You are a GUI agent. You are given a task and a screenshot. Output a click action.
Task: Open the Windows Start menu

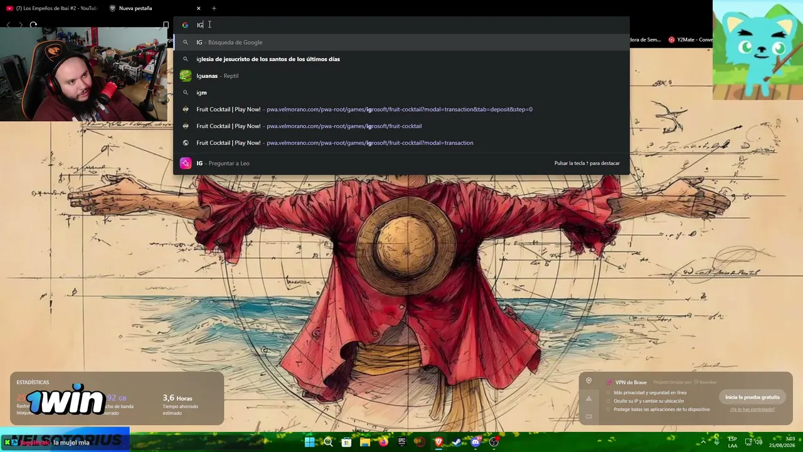point(310,442)
